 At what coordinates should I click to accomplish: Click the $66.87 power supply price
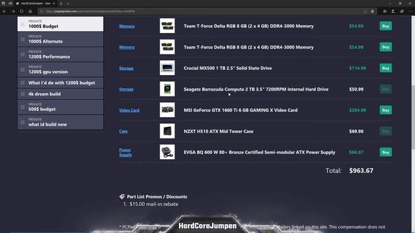pyautogui.click(x=356, y=153)
